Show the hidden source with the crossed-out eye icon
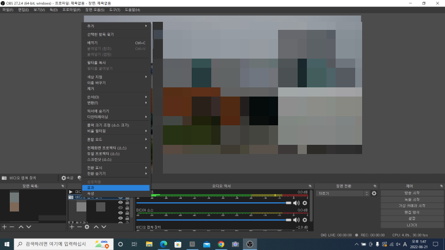The width and height of the screenshot is (445, 250). click(120, 208)
